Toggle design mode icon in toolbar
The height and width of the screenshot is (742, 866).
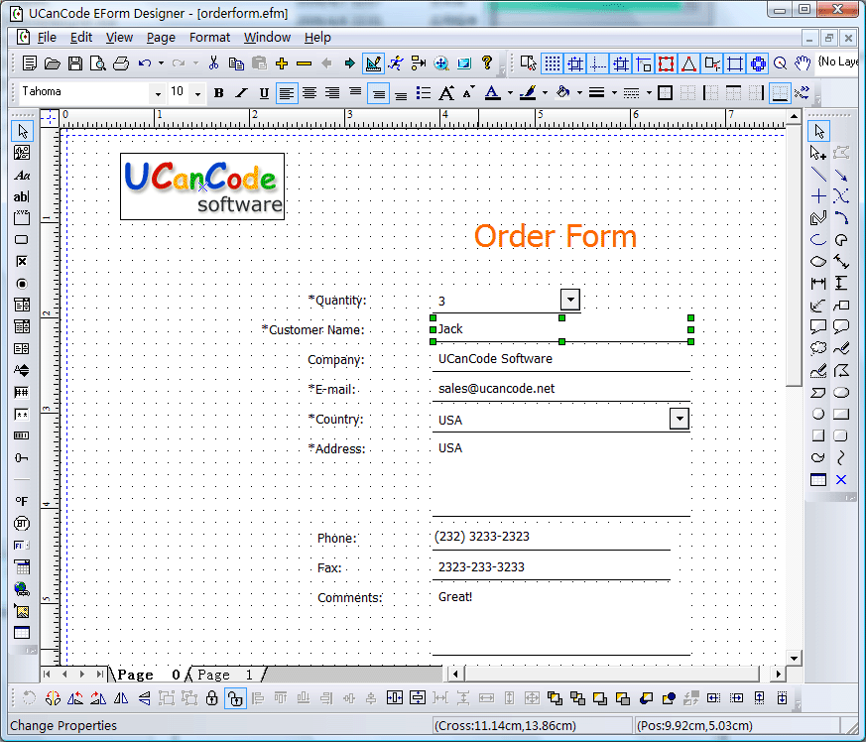tap(373, 63)
